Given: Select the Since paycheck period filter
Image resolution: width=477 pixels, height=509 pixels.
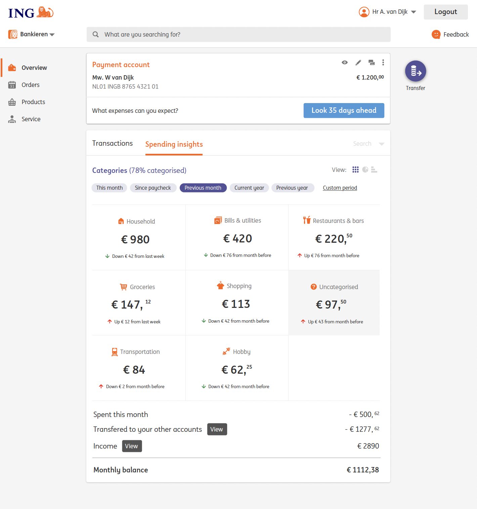Looking at the screenshot, I should [153, 188].
